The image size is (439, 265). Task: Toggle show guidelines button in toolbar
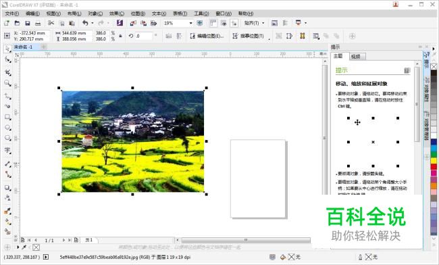(234, 23)
